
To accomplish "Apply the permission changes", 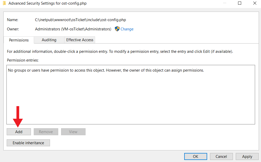I will click(247, 157).
